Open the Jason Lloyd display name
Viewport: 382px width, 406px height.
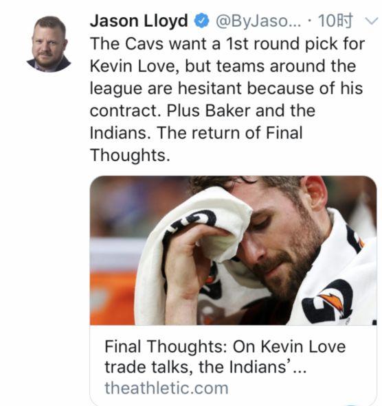pyautogui.click(x=139, y=21)
